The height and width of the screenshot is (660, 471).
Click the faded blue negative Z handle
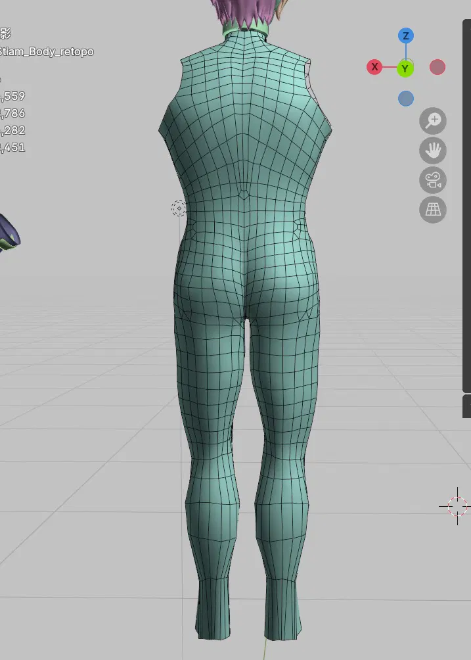pyautogui.click(x=406, y=99)
